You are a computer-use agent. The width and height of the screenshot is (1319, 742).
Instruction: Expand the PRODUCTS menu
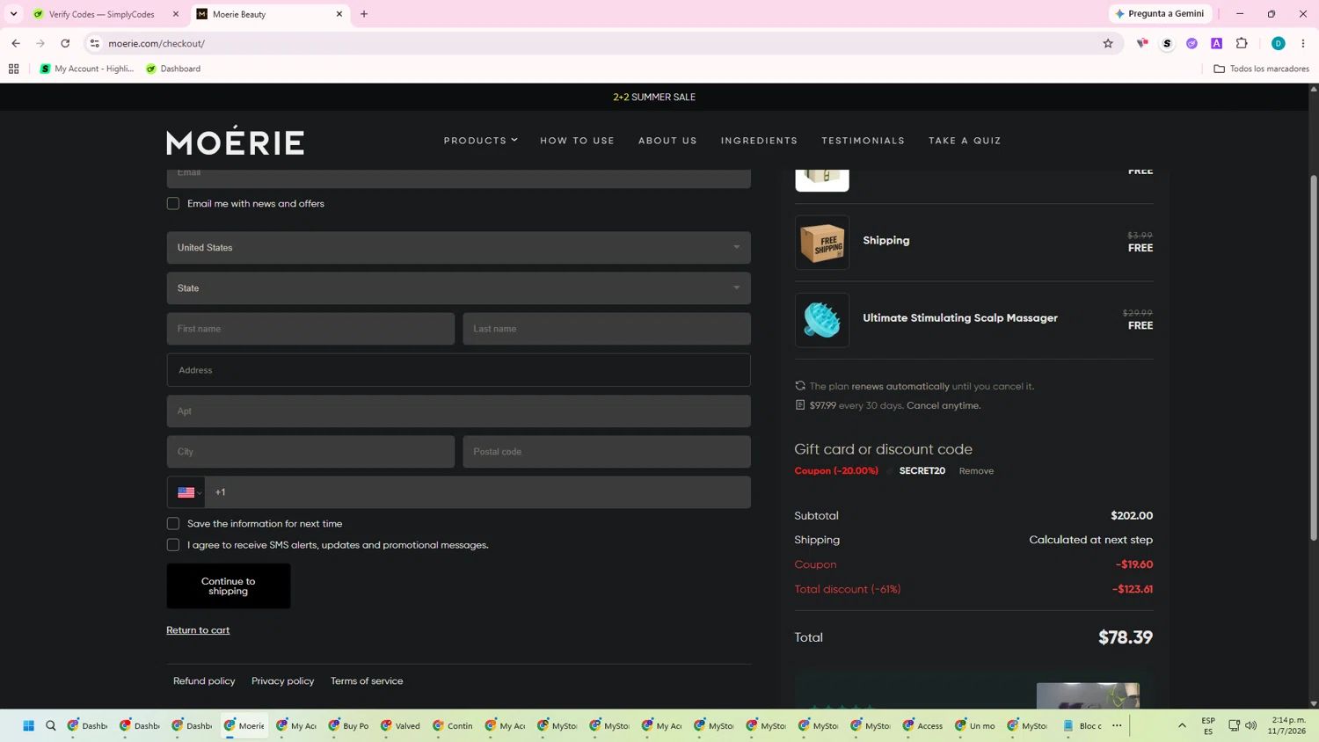coord(480,141)
